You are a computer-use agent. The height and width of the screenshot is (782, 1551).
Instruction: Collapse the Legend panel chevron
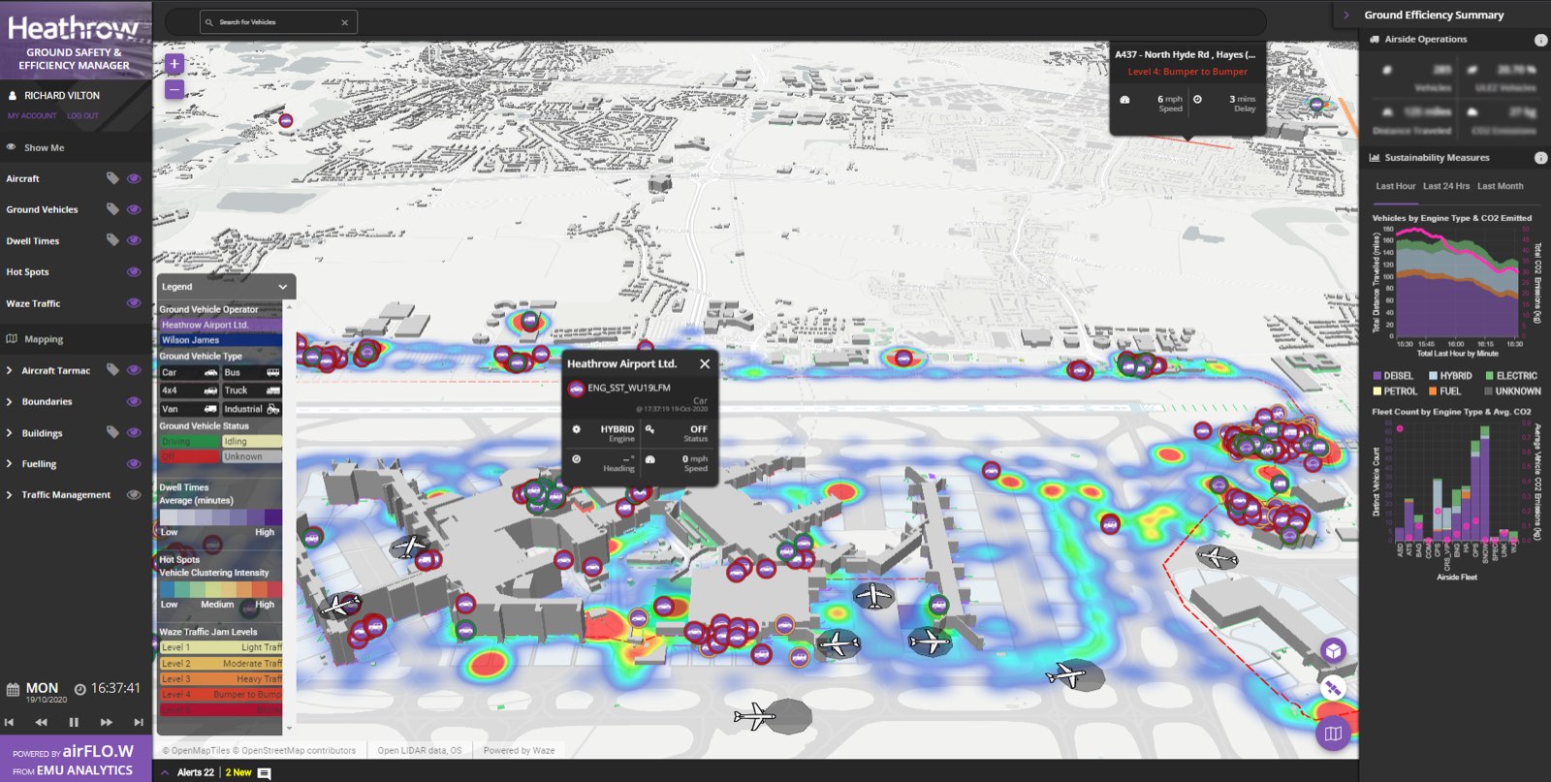coord(283,287)
